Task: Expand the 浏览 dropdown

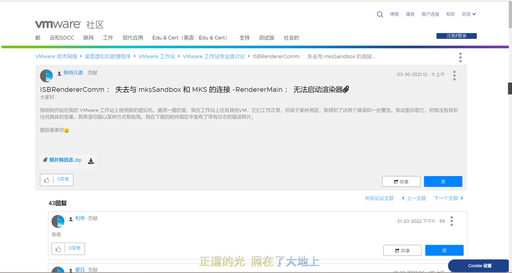Action: (469, 14)
